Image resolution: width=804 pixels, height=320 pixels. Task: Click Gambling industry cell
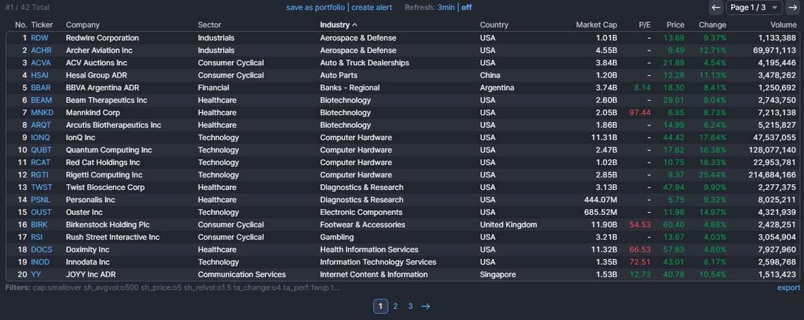(x=337, y=237)
